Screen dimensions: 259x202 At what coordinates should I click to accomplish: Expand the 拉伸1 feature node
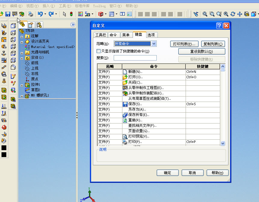(22, 85)
